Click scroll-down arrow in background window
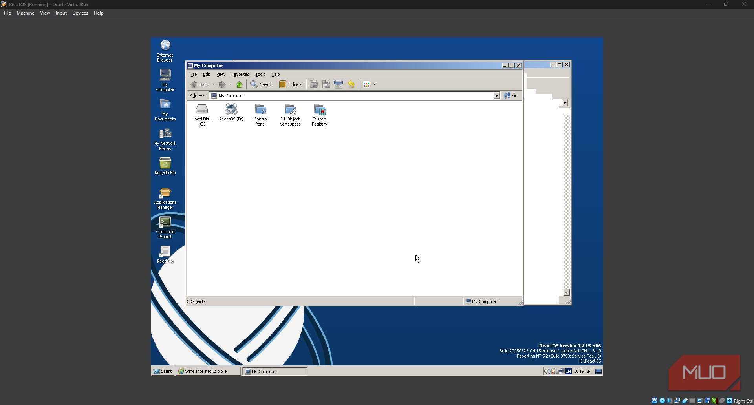 point(566,292)
